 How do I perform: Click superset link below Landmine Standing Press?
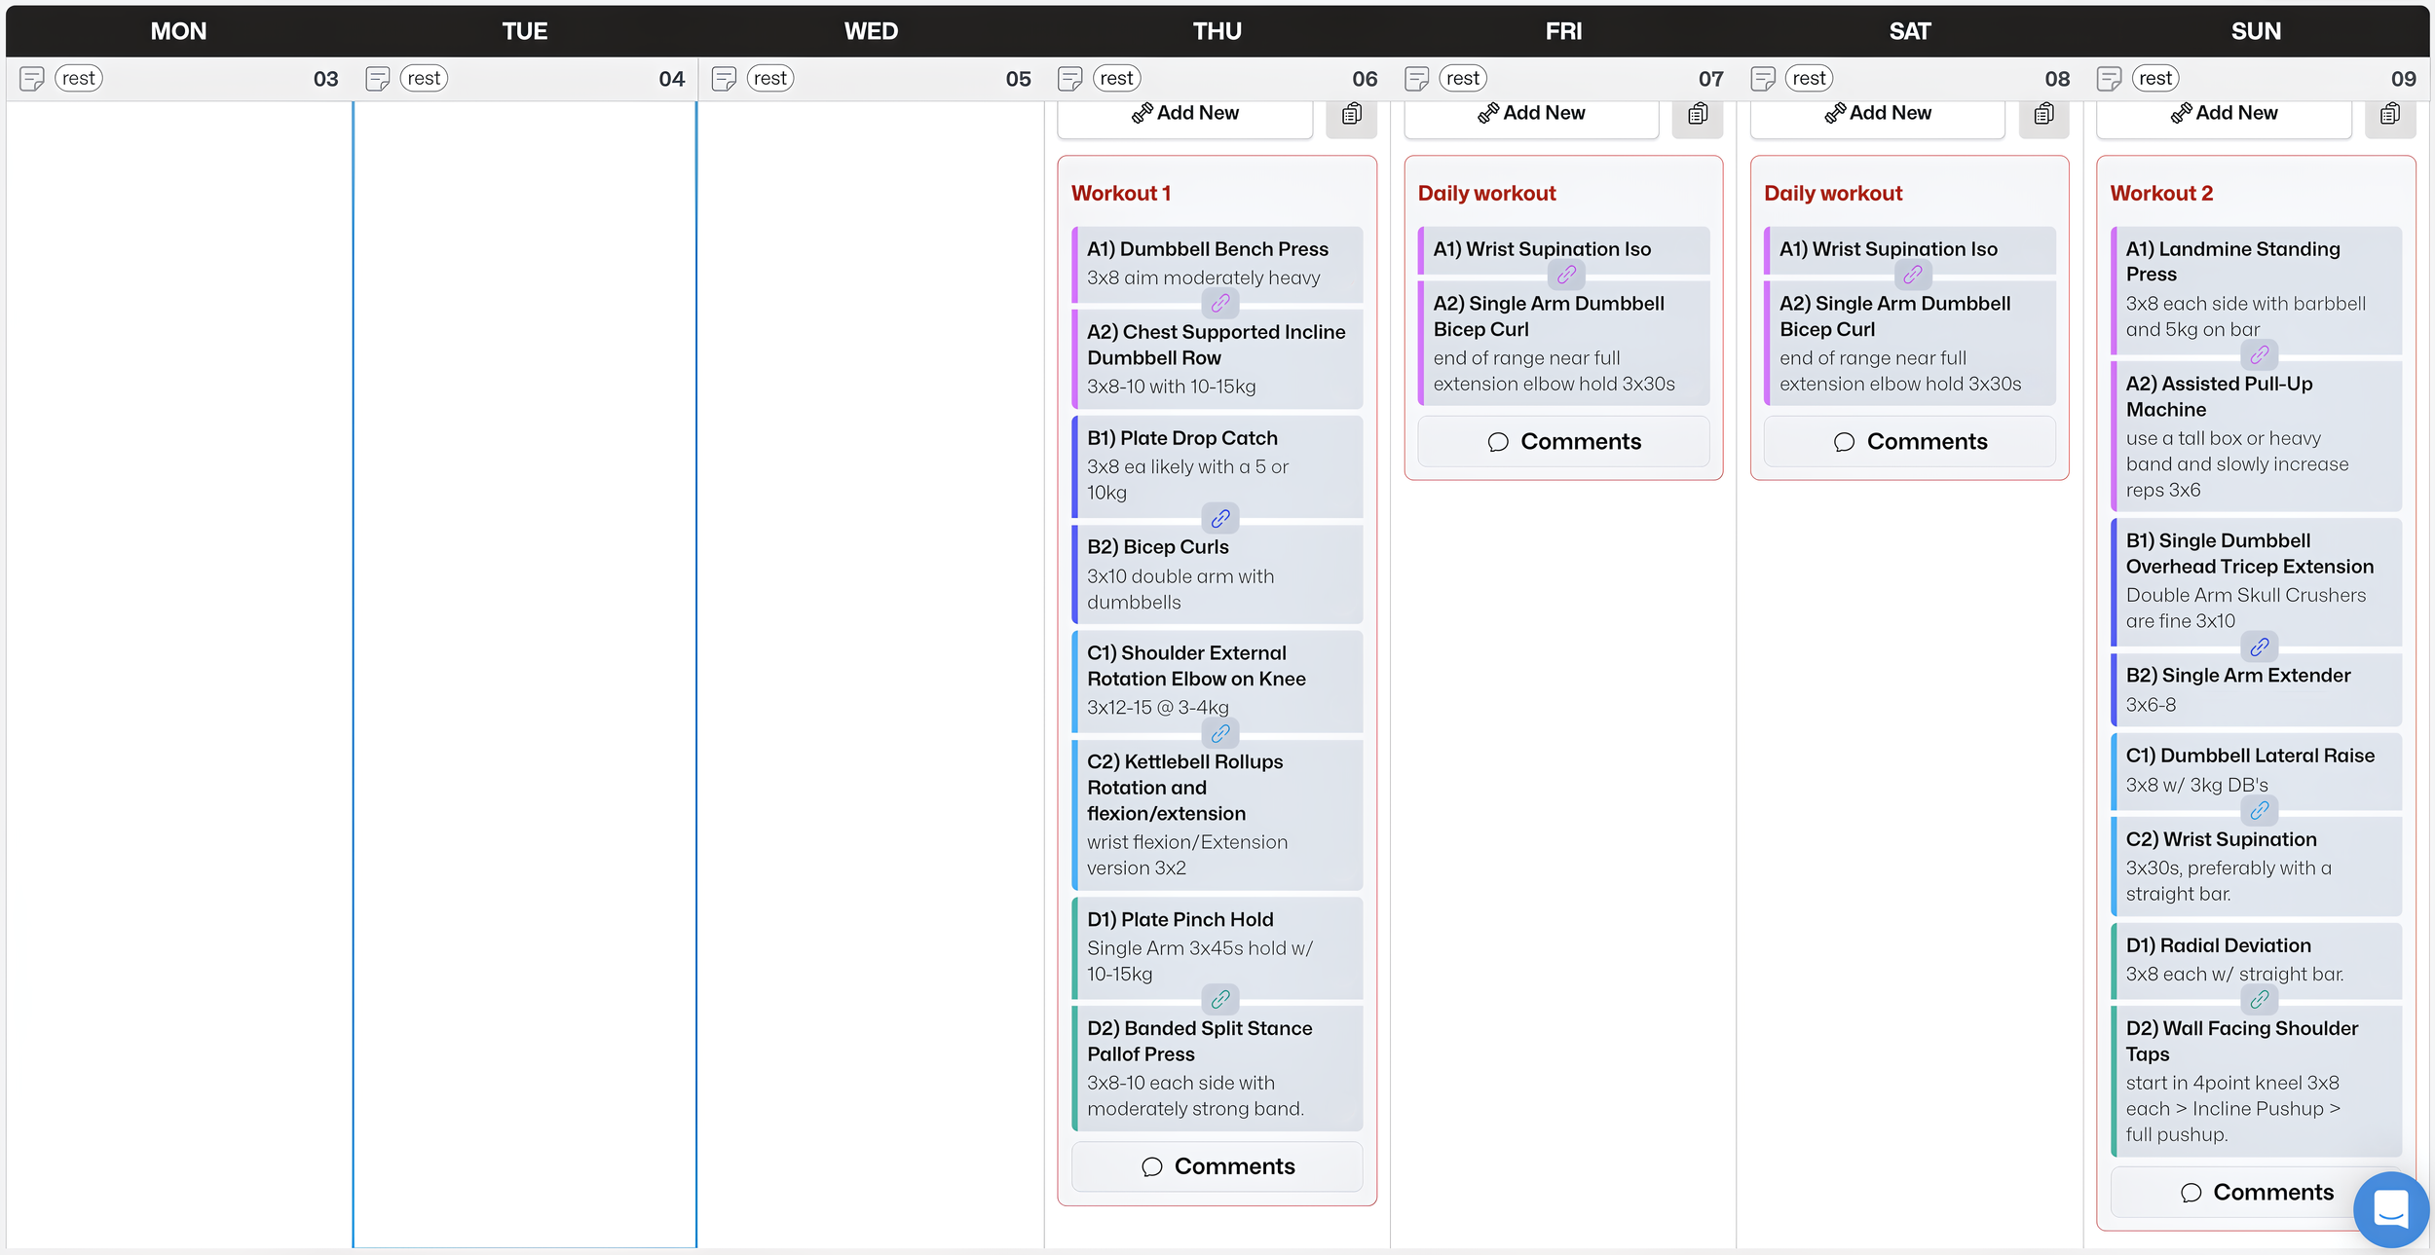coord(2260,355)
